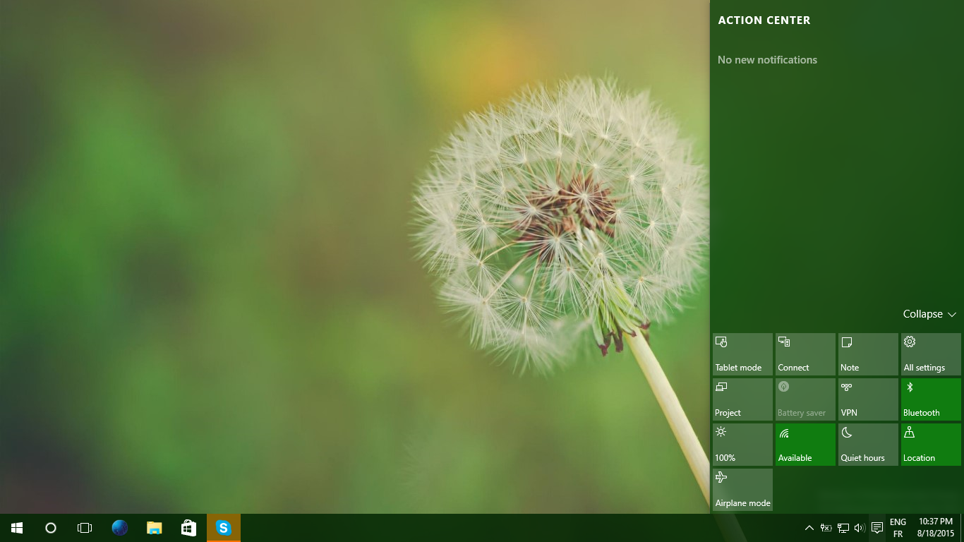Open All settings from Action Center

tap(931, 354)
